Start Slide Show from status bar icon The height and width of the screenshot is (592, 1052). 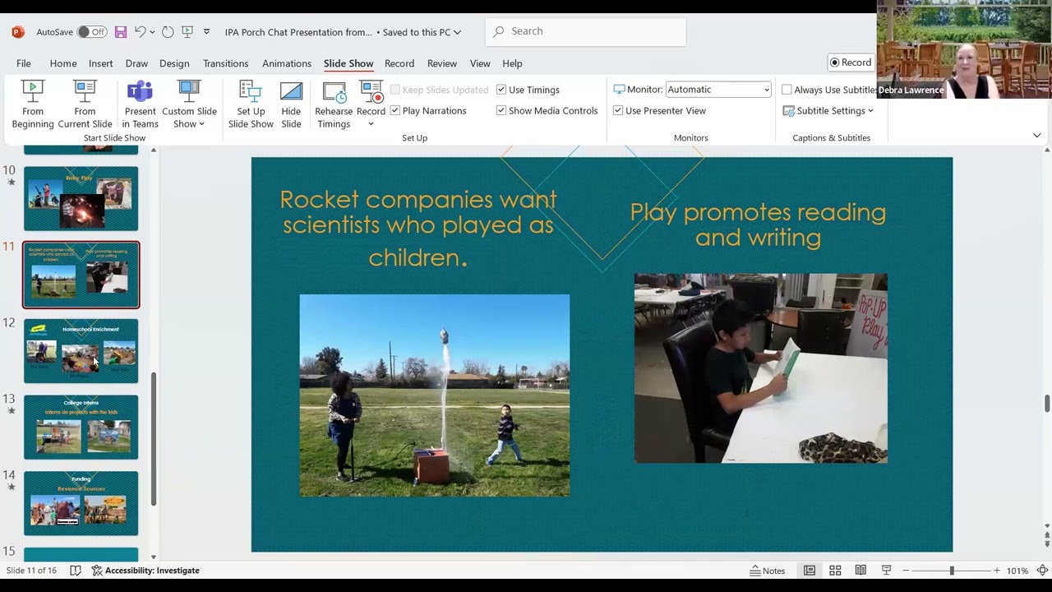click(x=886, y=571)
